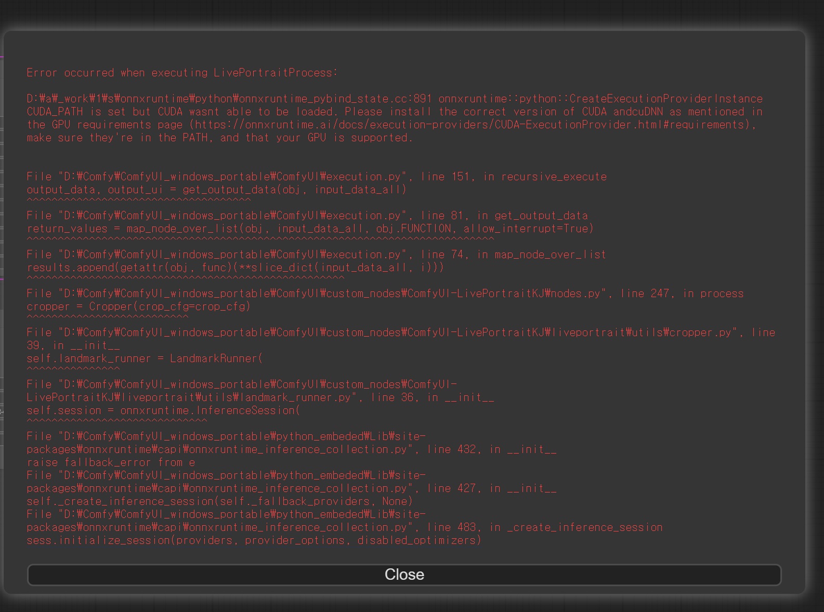The height and width of the screenshot is (612, 824).
Task: Click "sess.initialize_session(providers, provider_options" line
Action: tap(254, 540)
